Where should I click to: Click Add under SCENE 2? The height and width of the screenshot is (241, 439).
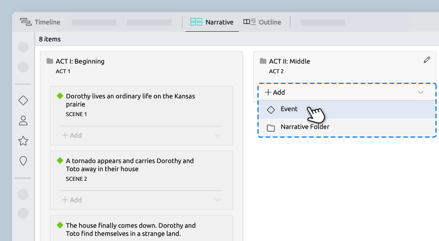[x=72, y=200]
